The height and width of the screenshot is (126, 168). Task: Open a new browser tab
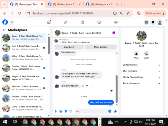pos(125,4)
